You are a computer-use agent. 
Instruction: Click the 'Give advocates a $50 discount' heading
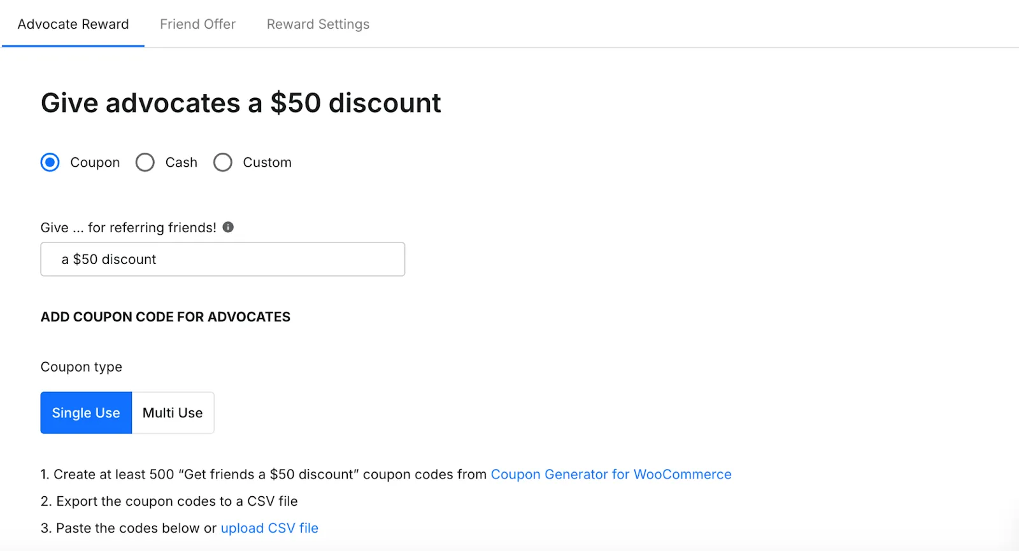241,103
